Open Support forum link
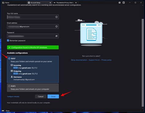The height and width of the screenshot is (113, 145). (x=94, y=60)
